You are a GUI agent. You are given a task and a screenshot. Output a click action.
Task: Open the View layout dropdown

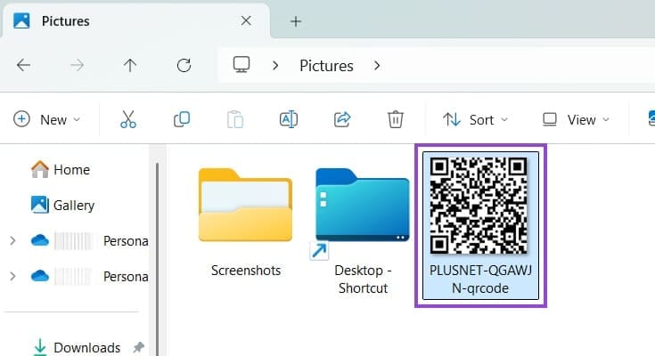576,119
